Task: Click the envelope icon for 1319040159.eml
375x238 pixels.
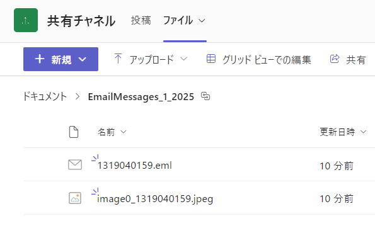Action: (x=75, y=164)
